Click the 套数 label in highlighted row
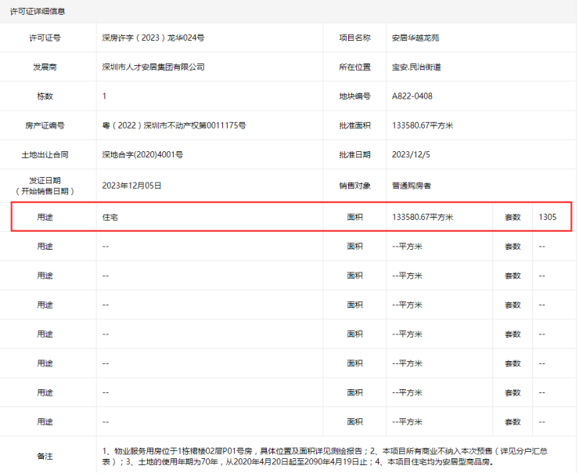579x473 pixels. [512, 217]
